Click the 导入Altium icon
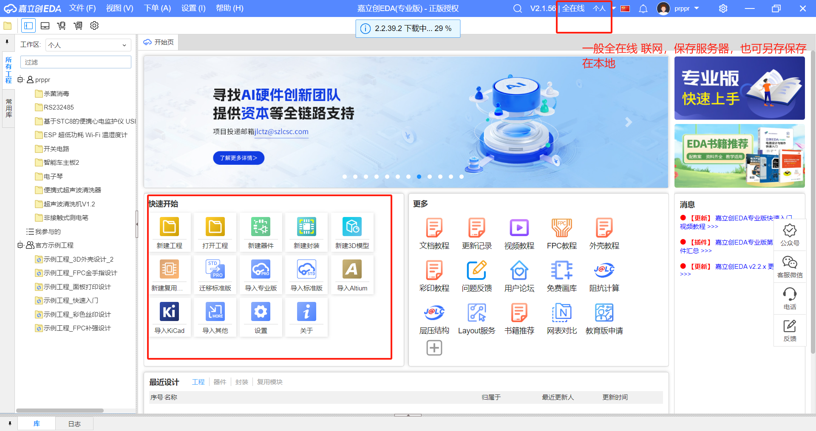This screenshot has width=816, height=431. point(352,269)
